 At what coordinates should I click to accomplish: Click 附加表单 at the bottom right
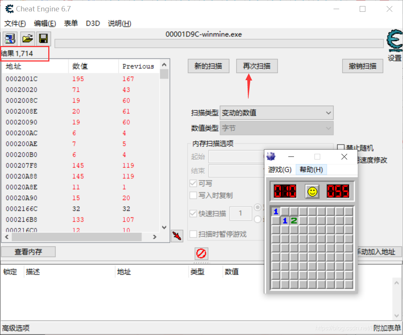pos(387,328)
